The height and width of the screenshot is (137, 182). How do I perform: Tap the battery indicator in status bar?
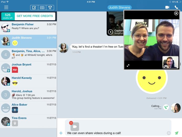(x=179, y=2)
